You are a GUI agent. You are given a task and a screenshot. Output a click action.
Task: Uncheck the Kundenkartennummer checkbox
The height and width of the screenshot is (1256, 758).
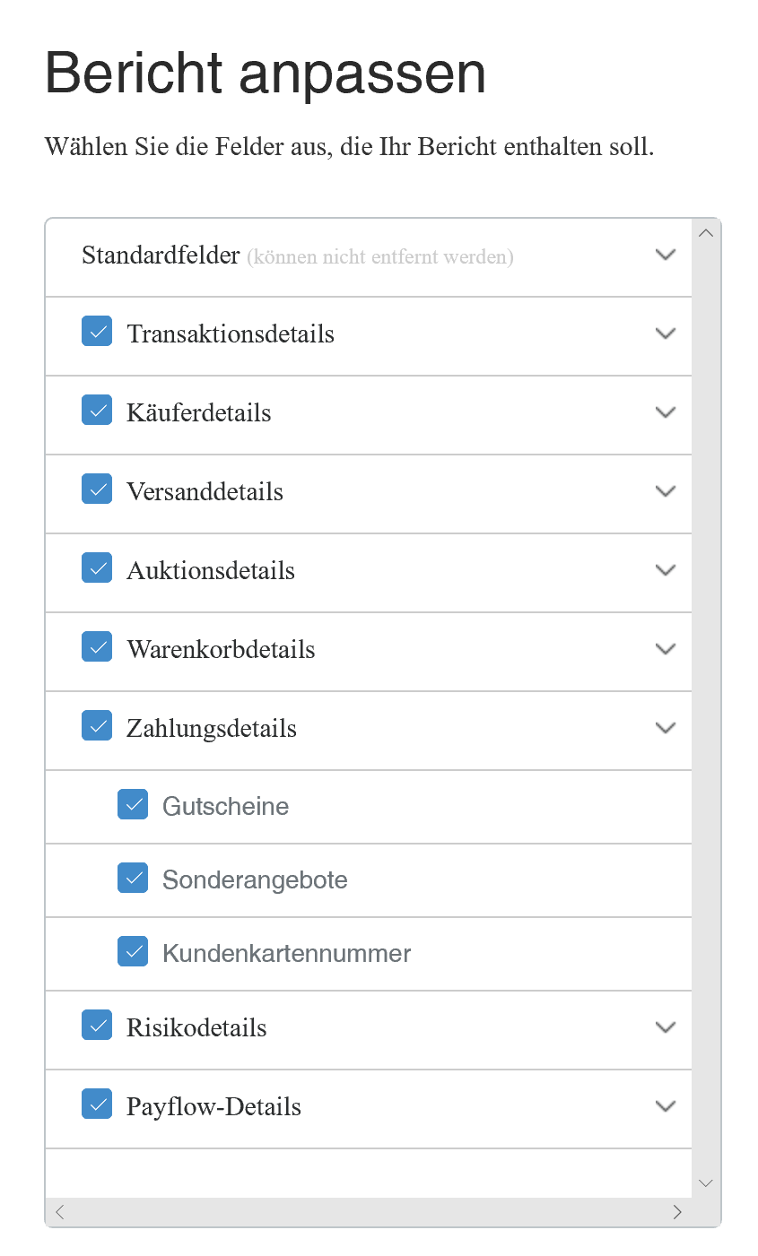pyautogui.click(x=133, y=951)
